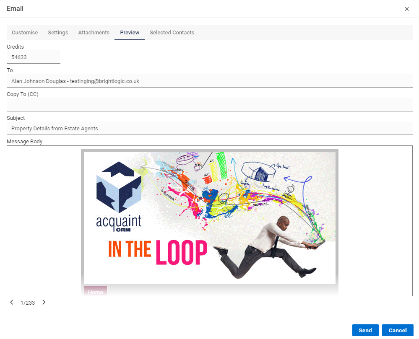Click the Message Body label
Screen dimensions: 419x339
[x=25, y=142]
